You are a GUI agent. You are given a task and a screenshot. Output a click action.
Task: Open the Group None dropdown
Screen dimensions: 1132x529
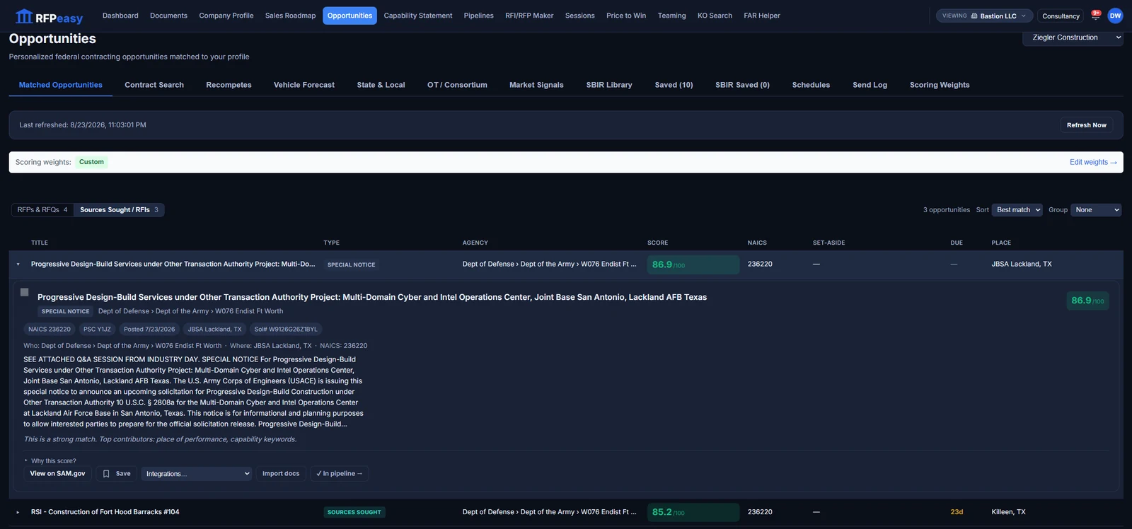point(1096,210)
